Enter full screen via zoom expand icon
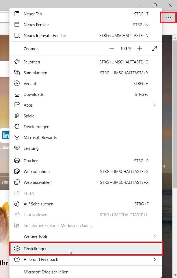Screen dimensions: 177x278 tap(154, 49)
